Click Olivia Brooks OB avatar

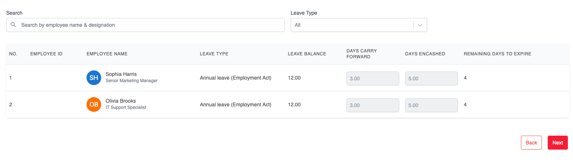coord(93,104)
